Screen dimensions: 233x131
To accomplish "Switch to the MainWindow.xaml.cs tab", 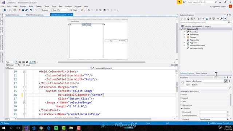I will [35, 15].
